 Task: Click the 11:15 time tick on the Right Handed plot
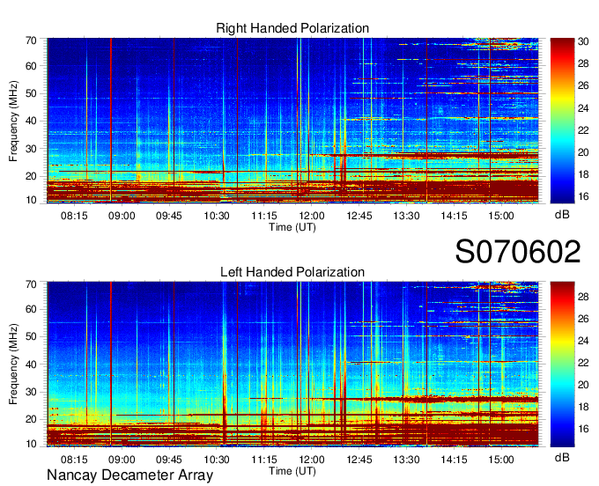(x=264, y=216)
